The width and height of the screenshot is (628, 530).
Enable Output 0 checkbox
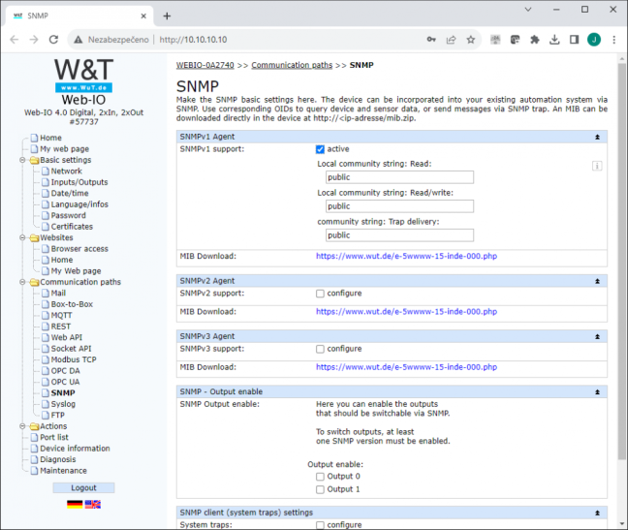(320, 477)
